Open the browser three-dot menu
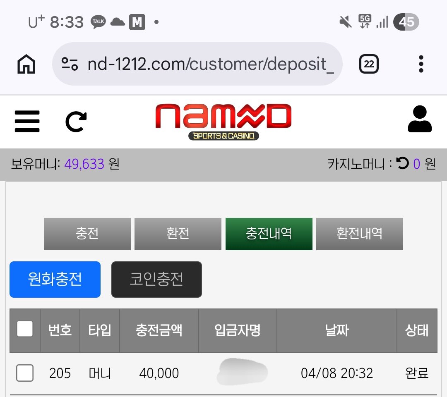 [421, 64]
